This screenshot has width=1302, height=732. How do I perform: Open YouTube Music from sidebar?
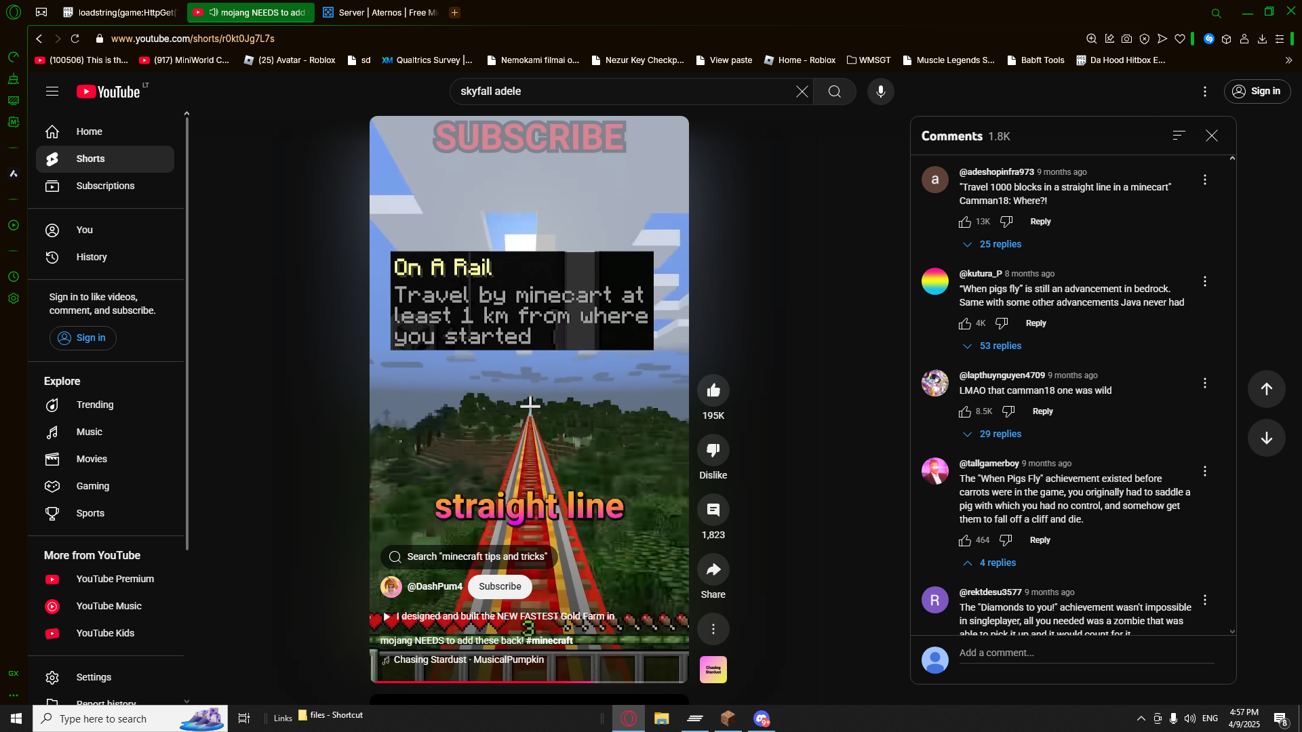pos(105,607)
